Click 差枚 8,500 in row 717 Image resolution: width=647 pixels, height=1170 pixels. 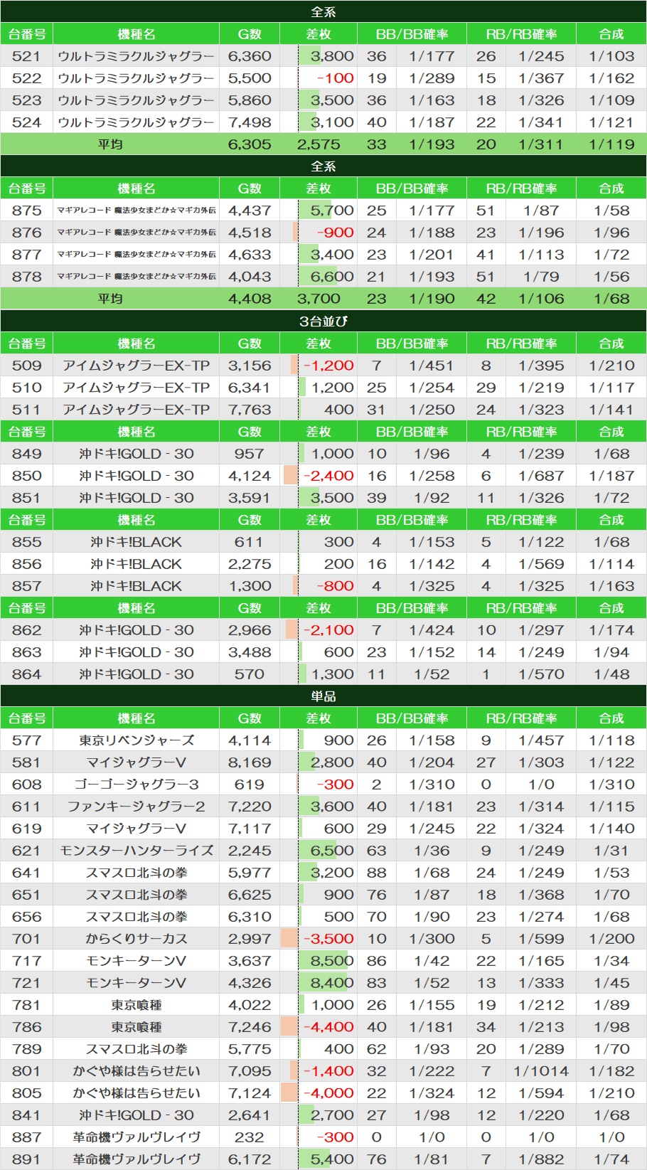pos(332,961)
